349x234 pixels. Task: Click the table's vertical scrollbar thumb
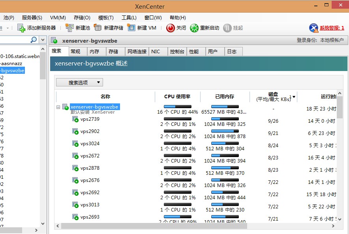(x=340, y=108)
